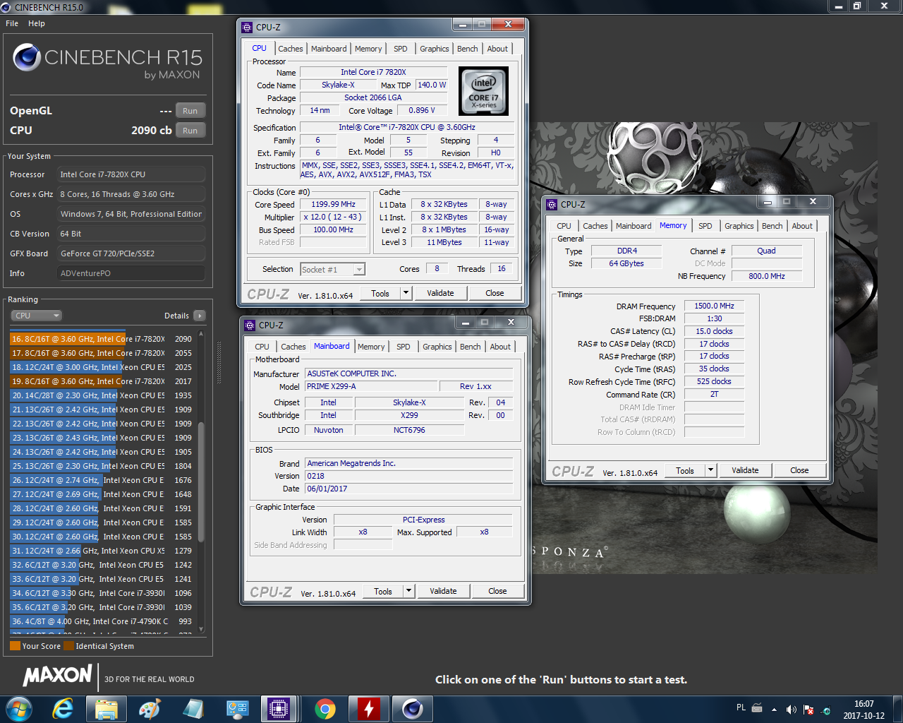903x723 pixels.
Task: Open the display settings taskbar icon
Action: point(237,709)
